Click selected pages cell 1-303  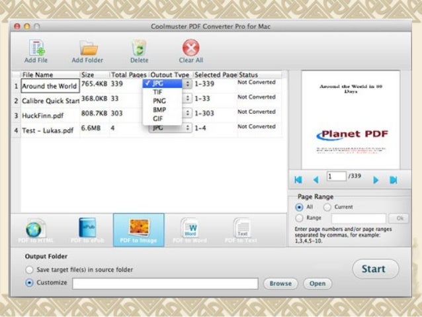pos(204,113)
